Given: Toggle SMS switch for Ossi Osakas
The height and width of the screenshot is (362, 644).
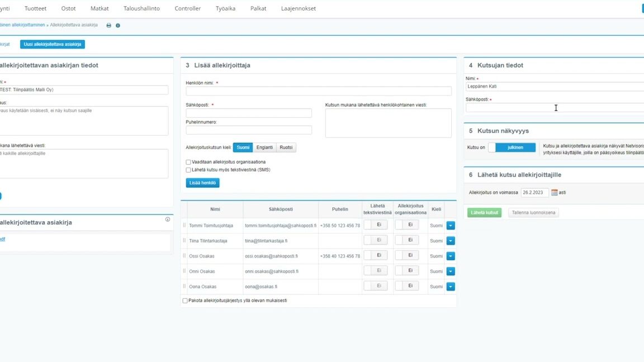Looking at the screenshot, I should [x=376, y=255].
